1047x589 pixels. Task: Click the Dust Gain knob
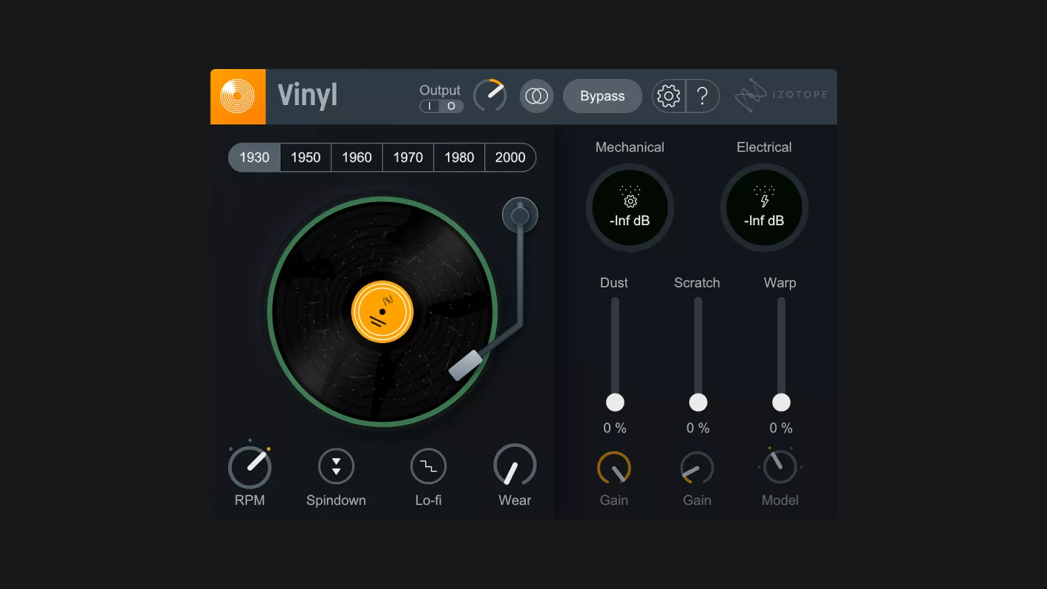[614, 468]
